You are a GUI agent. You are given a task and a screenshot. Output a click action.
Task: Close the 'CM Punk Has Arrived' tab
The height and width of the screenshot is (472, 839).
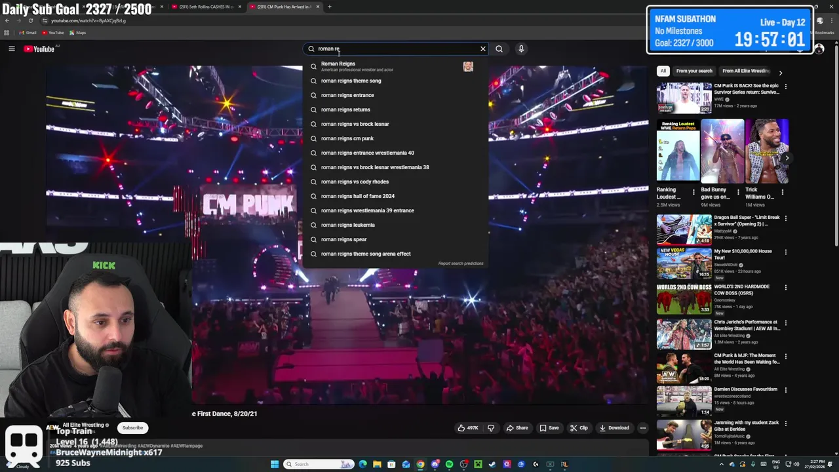(318, 7)
